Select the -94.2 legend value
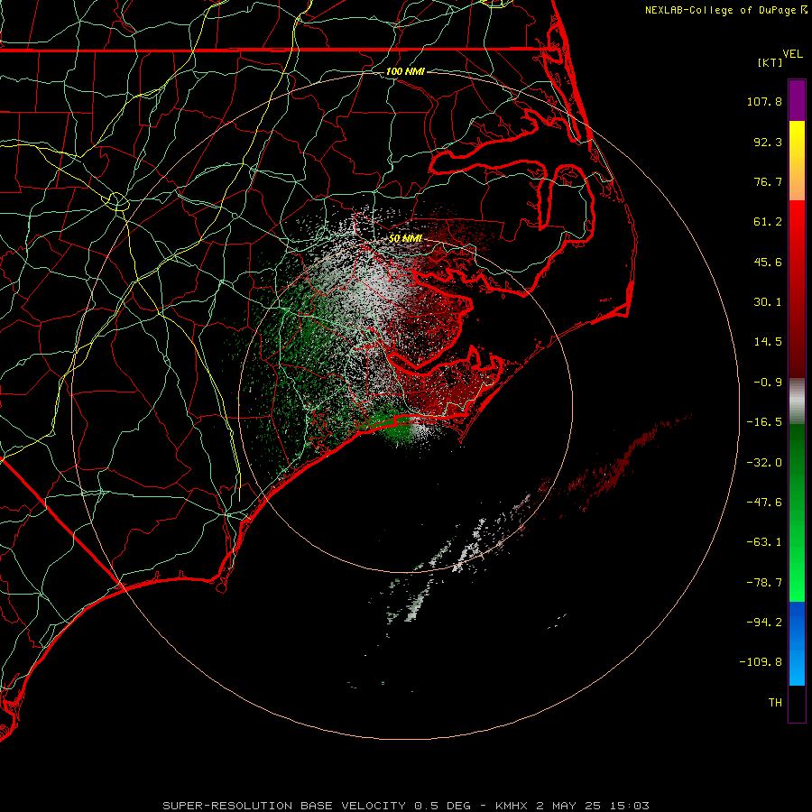 pos(764,623)
